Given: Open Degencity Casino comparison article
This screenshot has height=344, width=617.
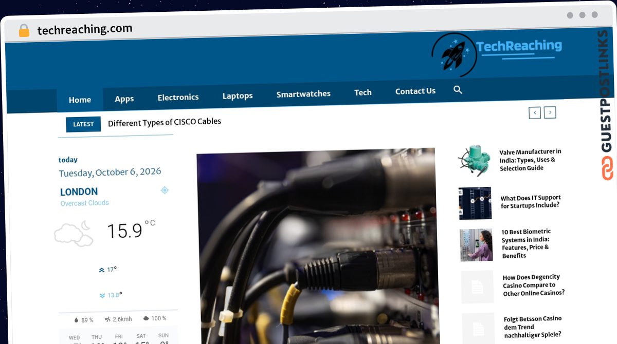Looking at the screenshot, I should [x=534, y=285].
